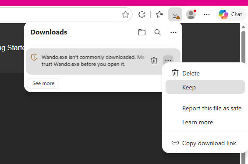Viewport: 248px width, 164px height.
Task: Open browser Settings and more menu
Action: 206,14
